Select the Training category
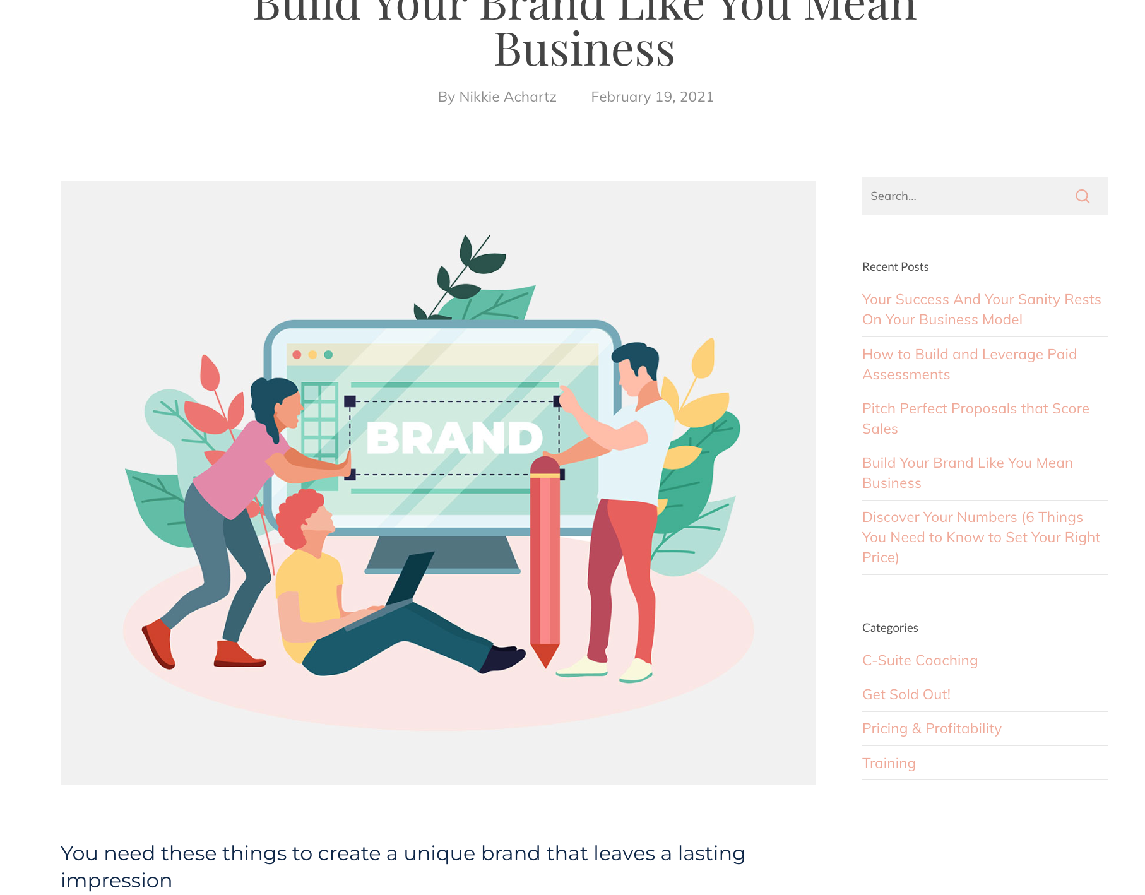The height and width of the screenshot is (895, 1145). (889, 763)
